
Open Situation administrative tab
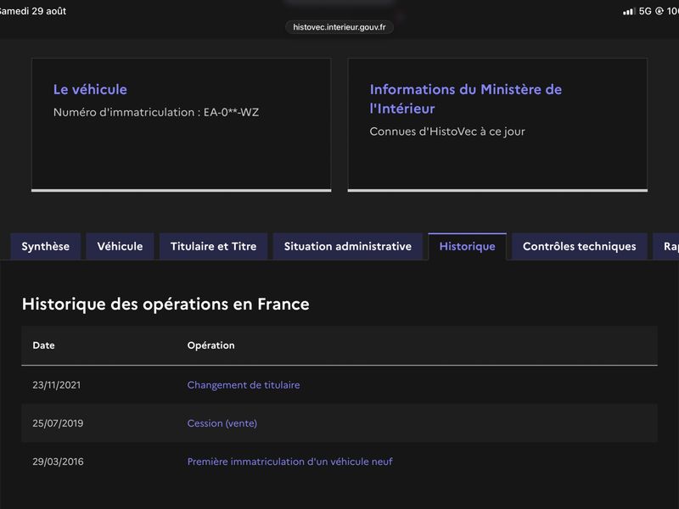(348, 246)
